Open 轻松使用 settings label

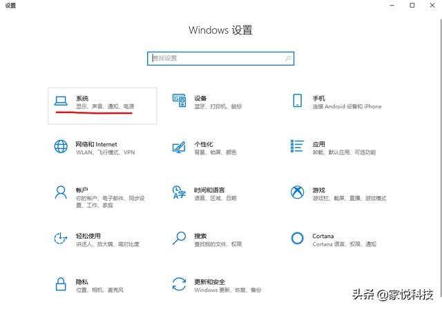[88, 236]
